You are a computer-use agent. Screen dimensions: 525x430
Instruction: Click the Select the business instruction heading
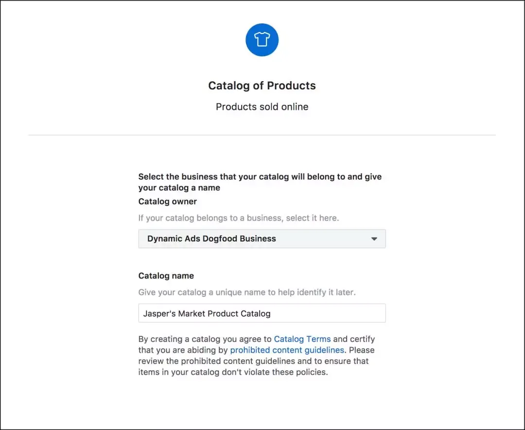[260, 177]
